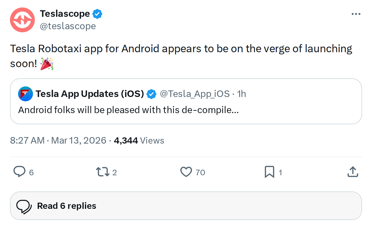
Task: Click Read 6 replies
Action: click(x=66, y=205)
